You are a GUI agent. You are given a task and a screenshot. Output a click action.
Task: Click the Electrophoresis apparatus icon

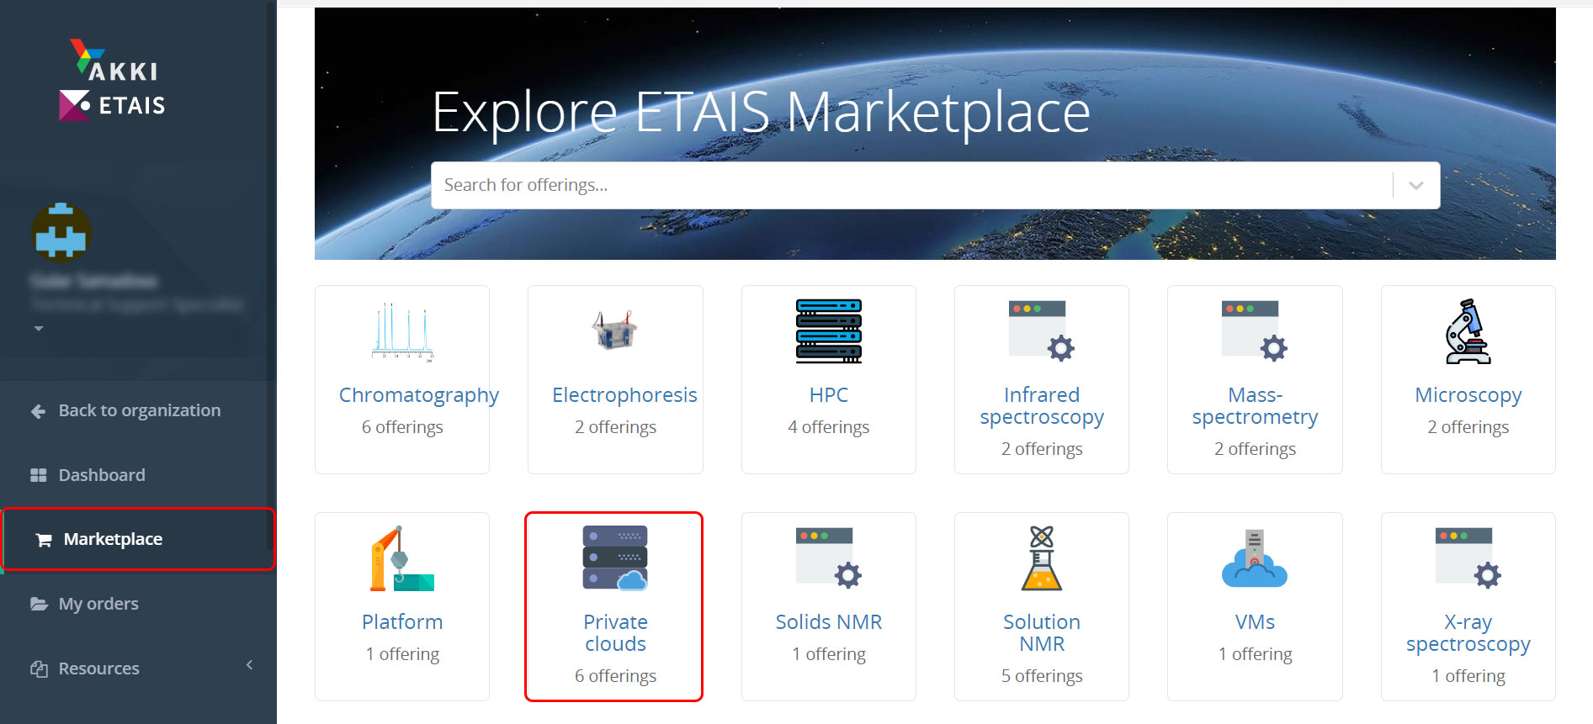coord(615,330)
